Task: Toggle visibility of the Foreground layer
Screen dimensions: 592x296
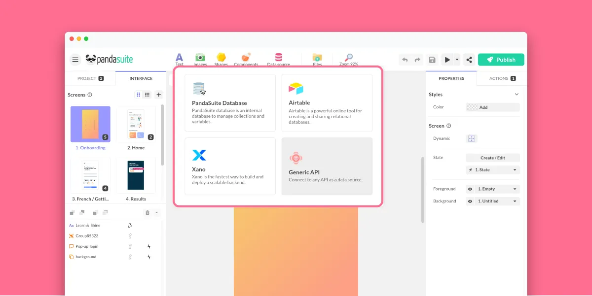Action: click(470, 189)
